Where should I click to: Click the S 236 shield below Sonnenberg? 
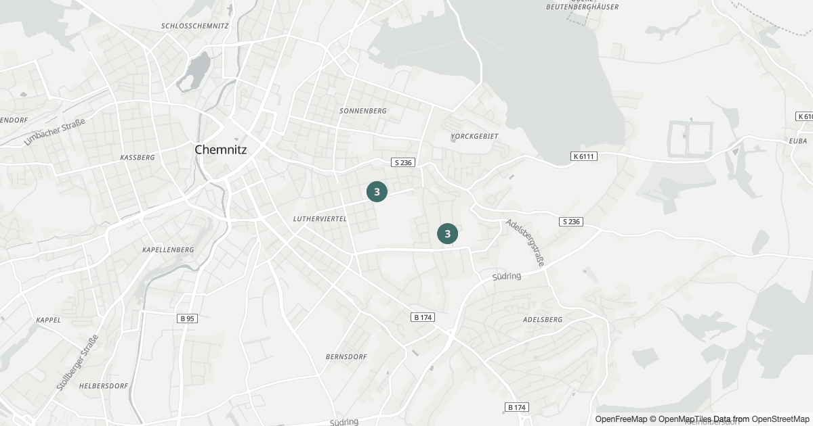[x=403, y=162]
